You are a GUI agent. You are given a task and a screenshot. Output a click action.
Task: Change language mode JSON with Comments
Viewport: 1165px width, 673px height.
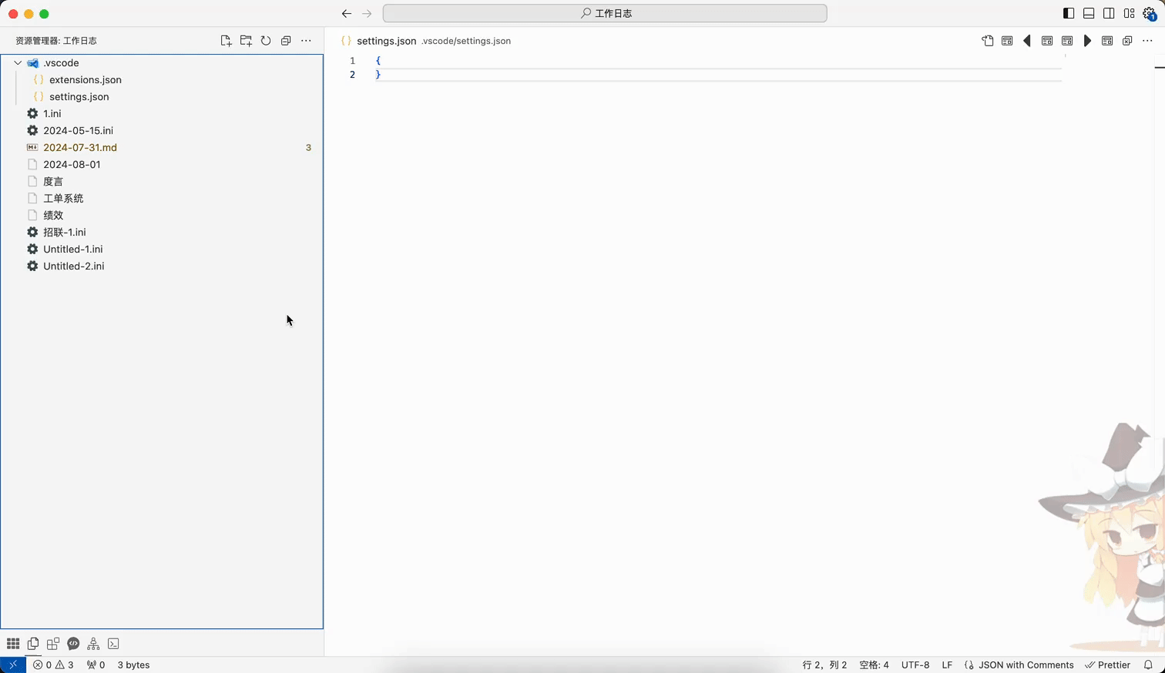[1025, 665]
